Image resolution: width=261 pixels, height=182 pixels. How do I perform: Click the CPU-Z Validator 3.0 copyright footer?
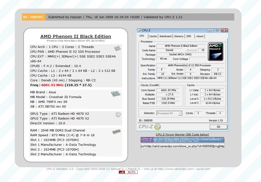[128, 169]
